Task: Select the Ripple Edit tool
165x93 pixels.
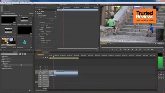Action: (159, 74)
